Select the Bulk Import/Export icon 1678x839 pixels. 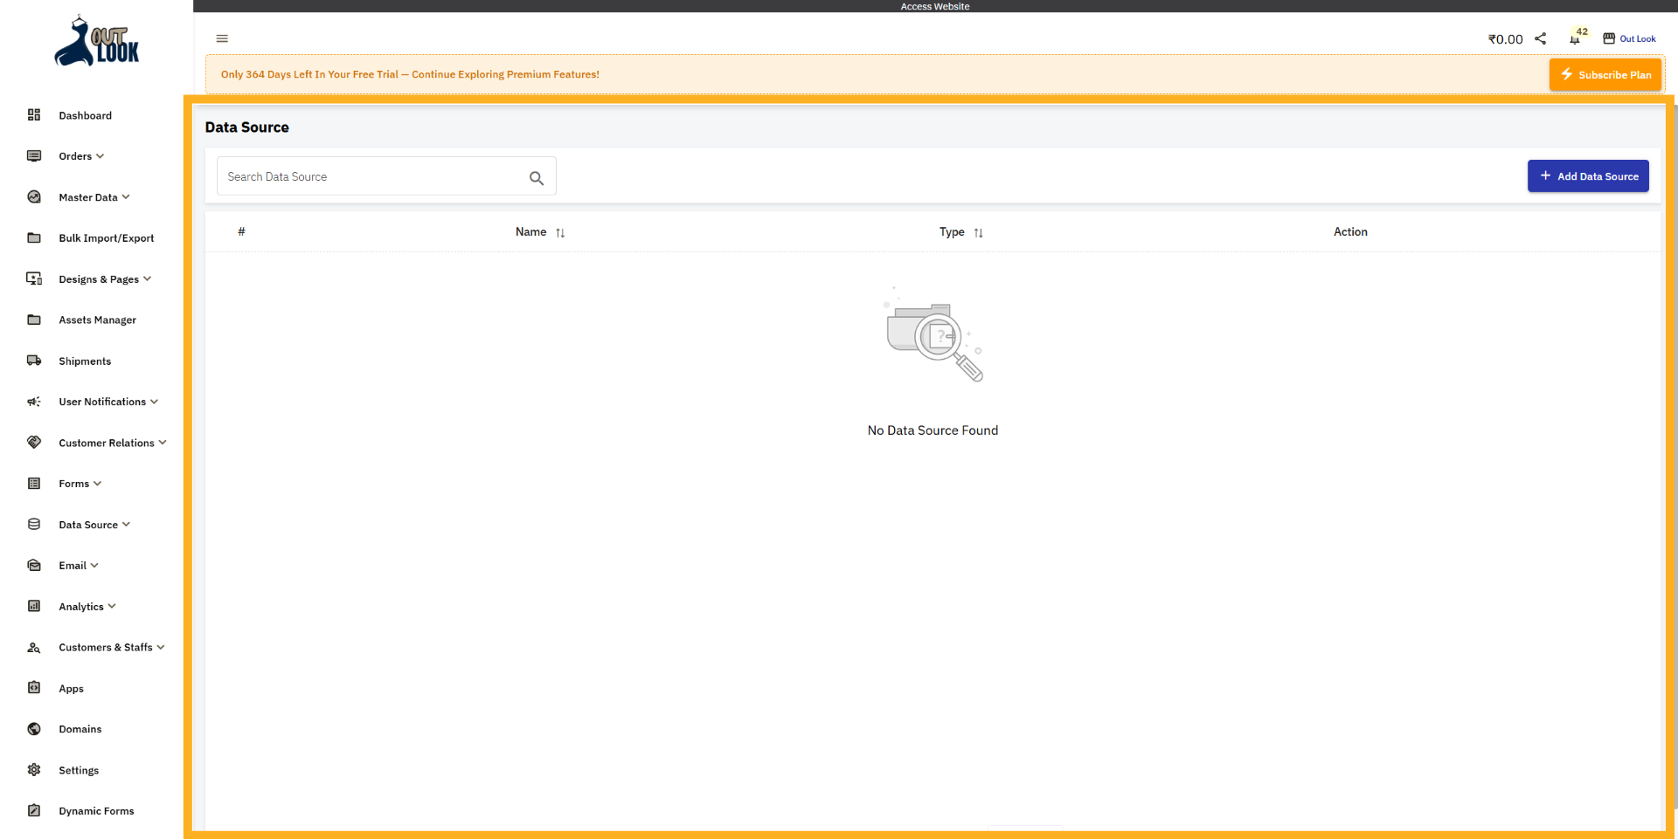tap(33, 237)
